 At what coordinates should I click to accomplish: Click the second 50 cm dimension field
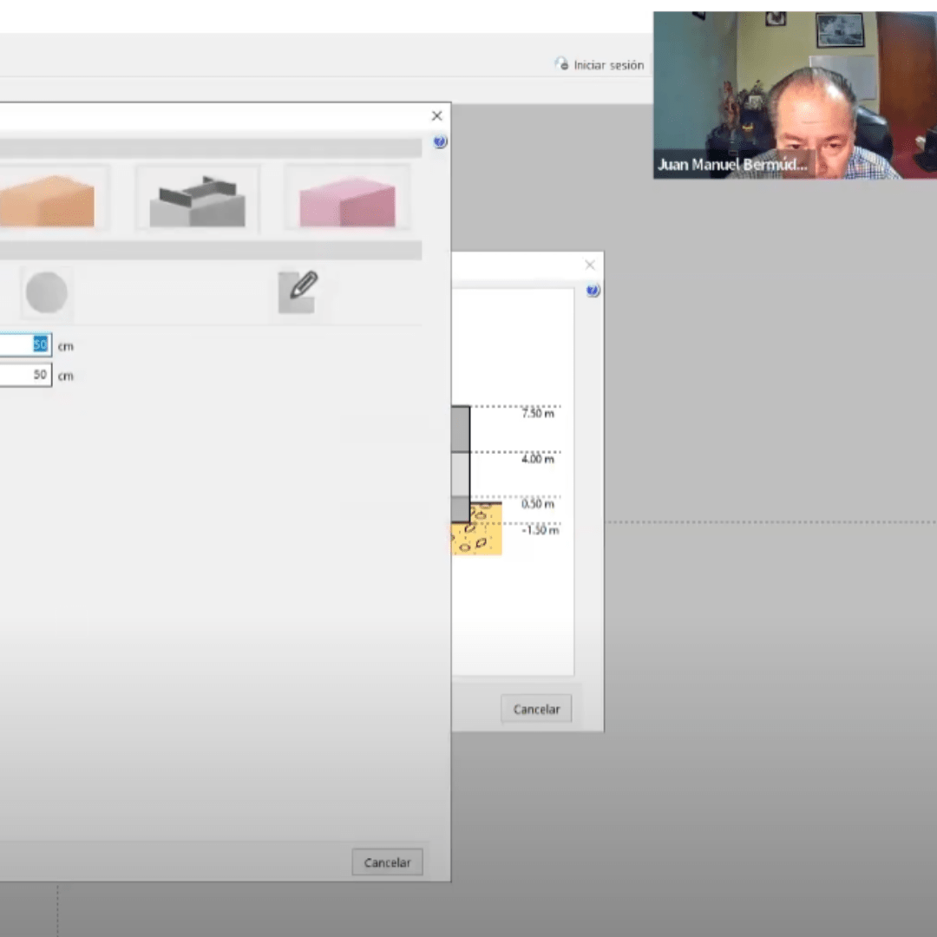click(x=24, y=375)
